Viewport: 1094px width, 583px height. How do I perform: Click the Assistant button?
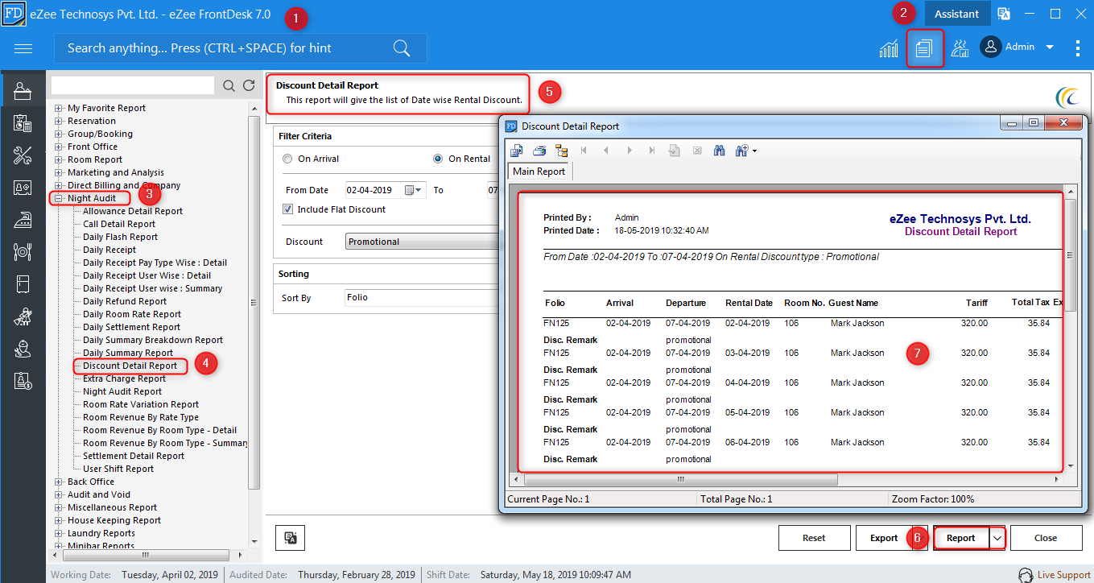point(957,14)
